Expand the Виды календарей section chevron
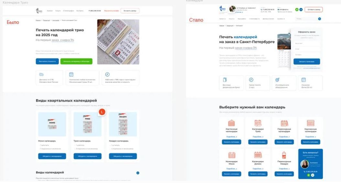 pos(137,173)
